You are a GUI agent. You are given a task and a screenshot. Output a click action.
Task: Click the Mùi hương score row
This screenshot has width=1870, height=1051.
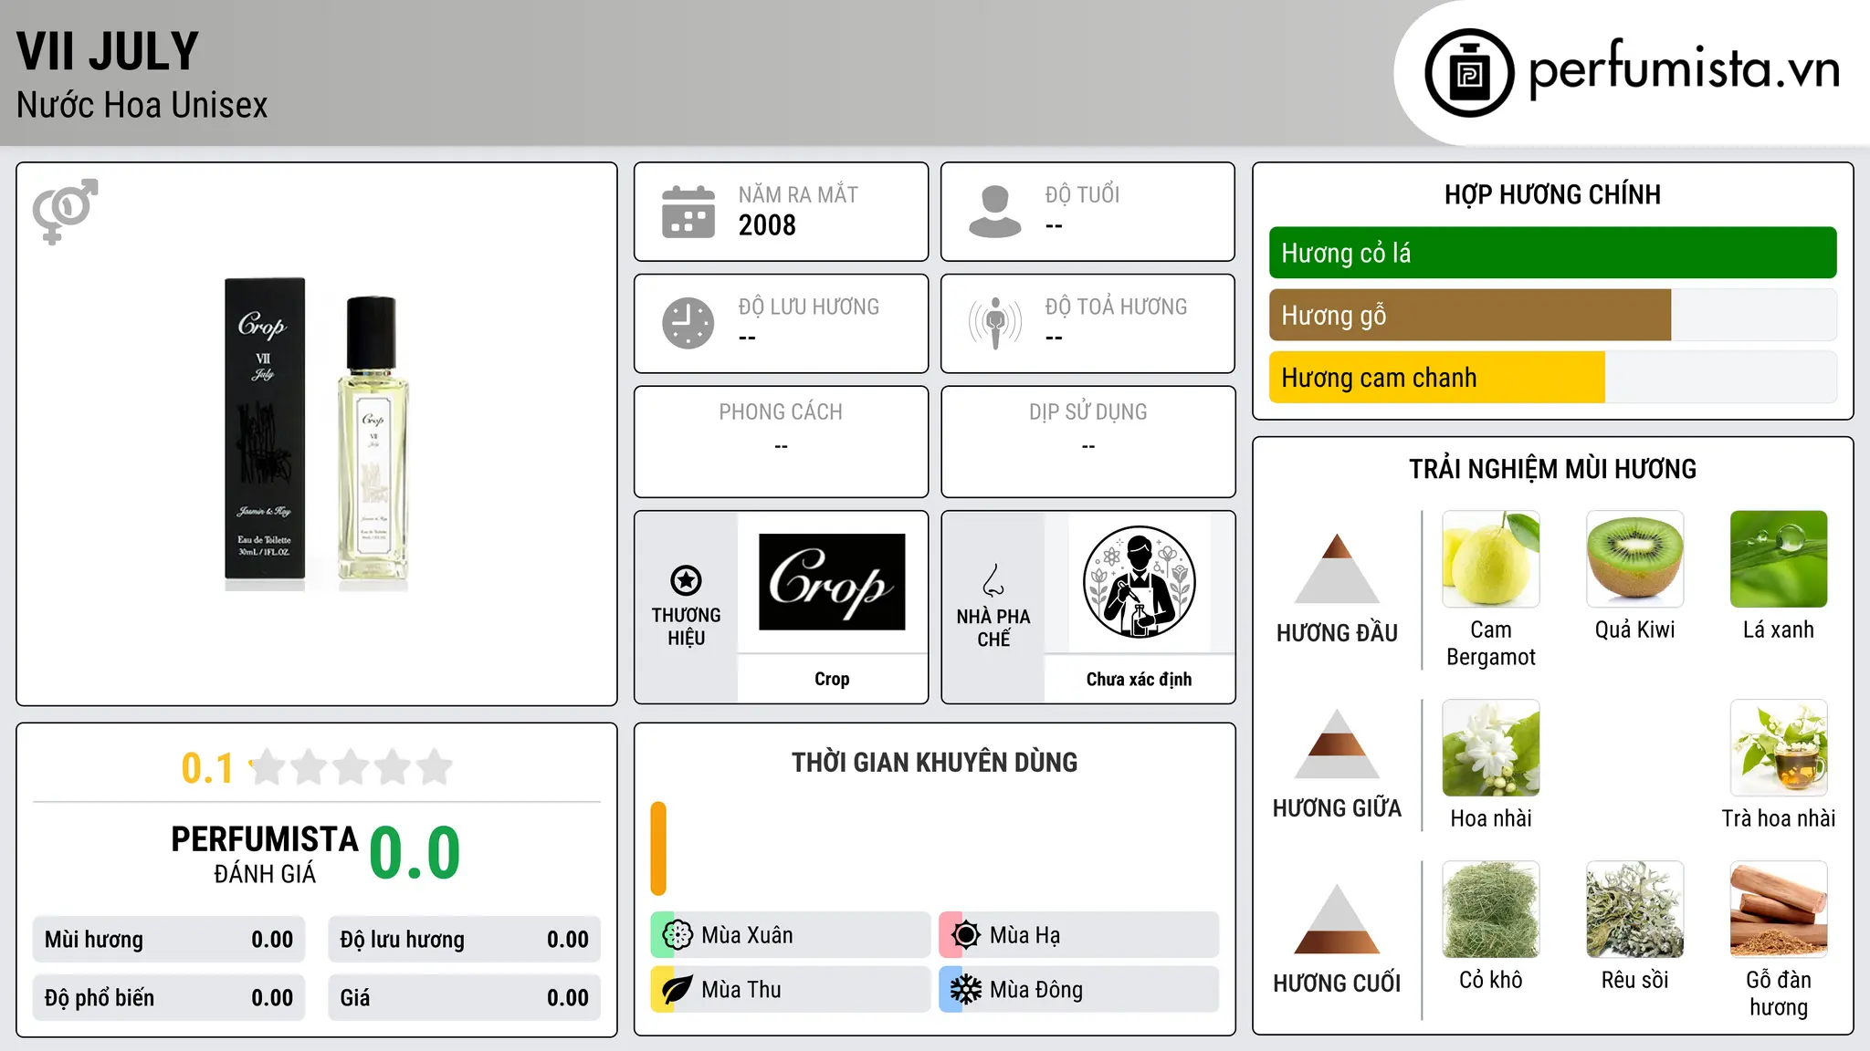169,940
